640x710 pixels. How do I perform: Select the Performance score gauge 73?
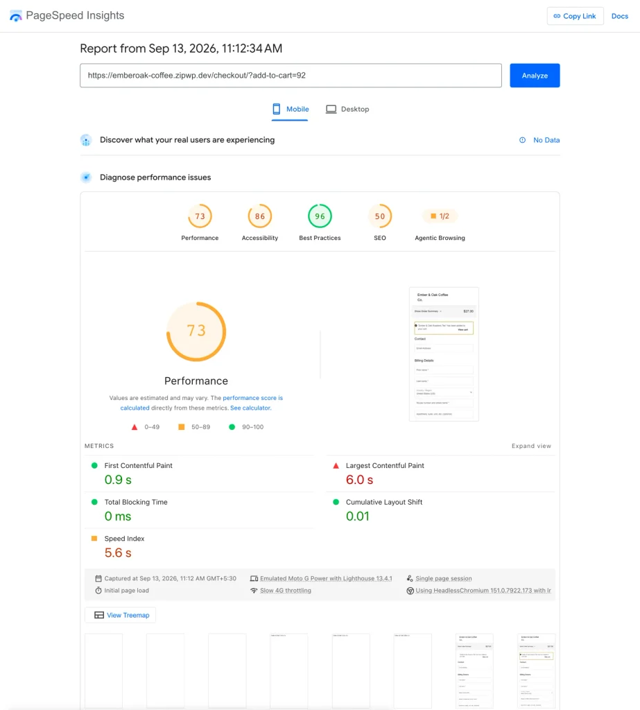click(200, 216)
